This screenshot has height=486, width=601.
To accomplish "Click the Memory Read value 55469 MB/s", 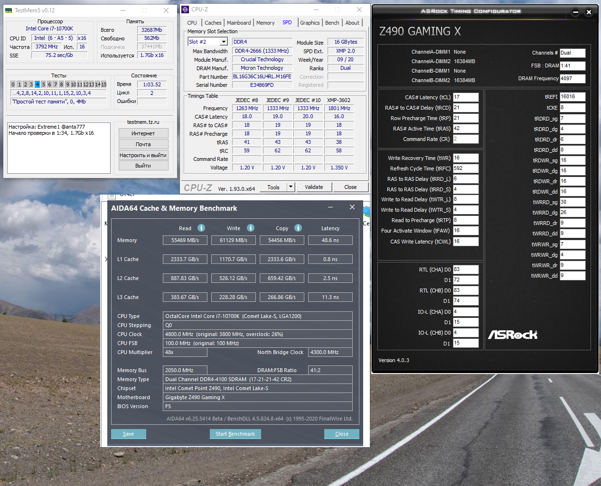I will coord(185,240).
